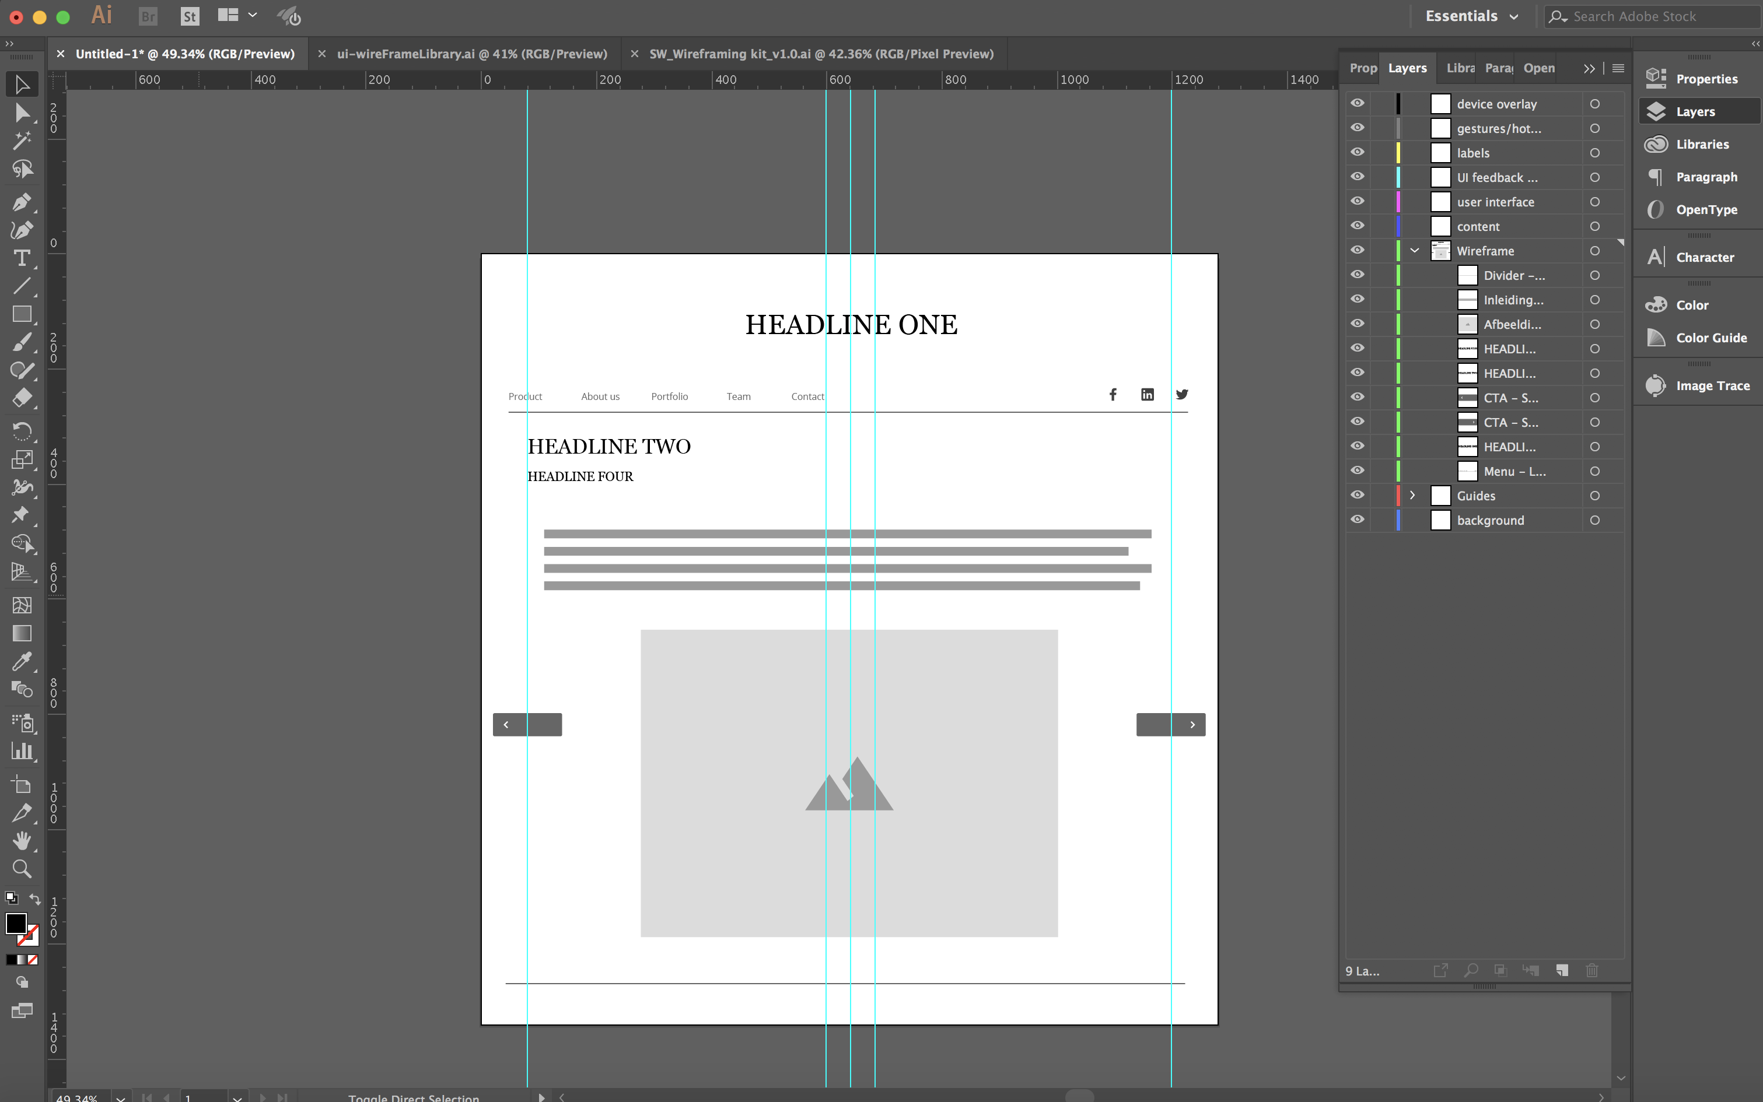This screenshot has width=1763, height=1102.
Task: Select the Eyedropper tool
Action: 22,661
